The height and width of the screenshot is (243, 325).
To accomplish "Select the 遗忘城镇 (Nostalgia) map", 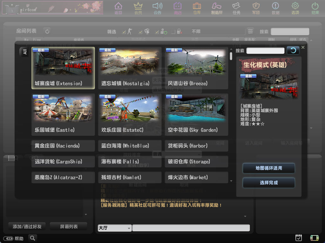I will [130, 68].
